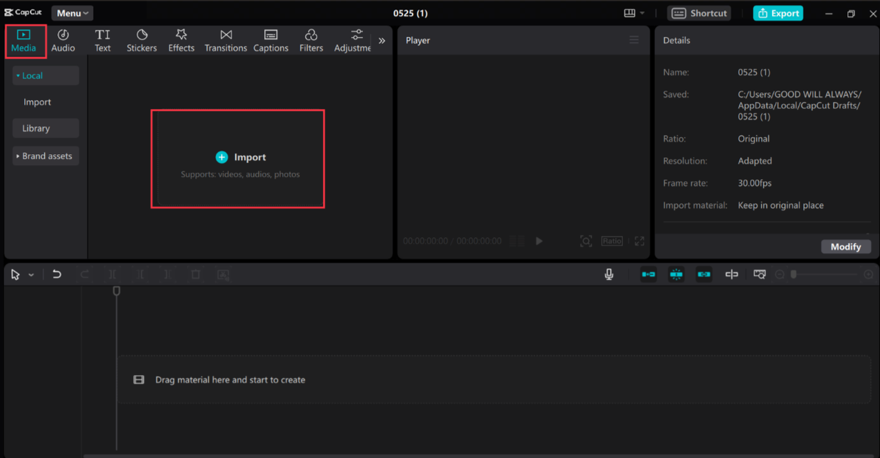Viewport: 880px width, 458px height.
Task: Click the image tool icon after trash
Action: pyautogui.click(x=223, y=274)
